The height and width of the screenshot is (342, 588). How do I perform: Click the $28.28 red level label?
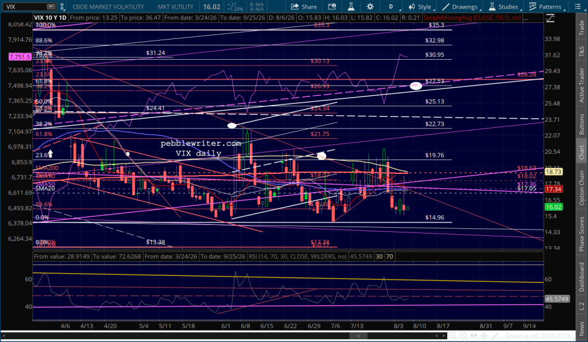pos(527,75)
